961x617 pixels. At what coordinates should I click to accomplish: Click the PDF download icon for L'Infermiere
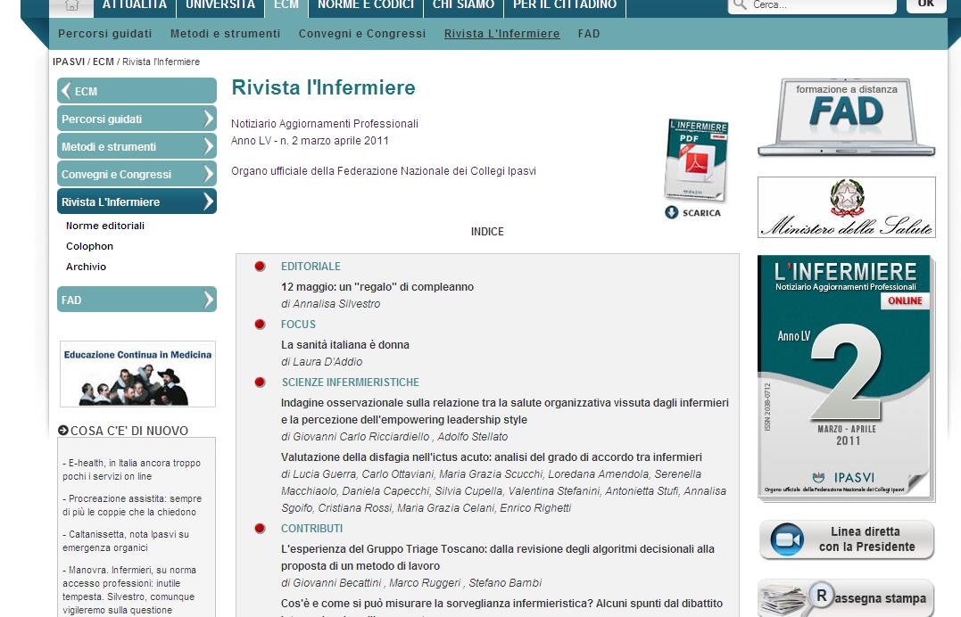tap(696, 160)
